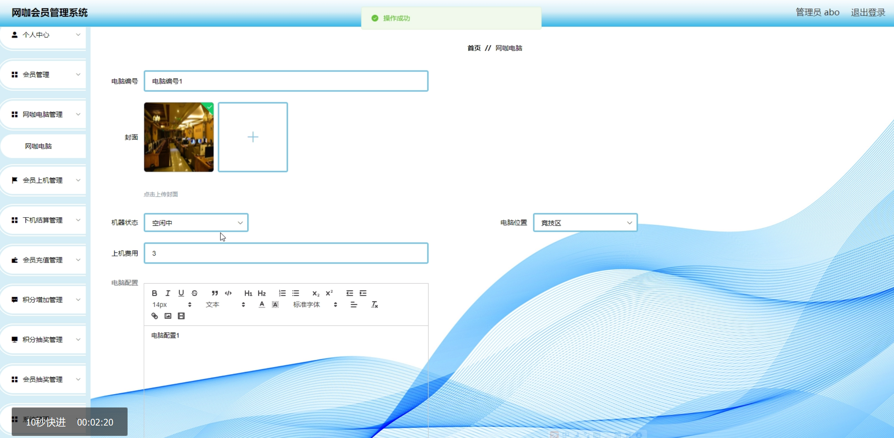This screenshot has width=894, height=438.
Task: Open the 积分增加管理 menu
Action: pyautogui.click(x=43, y=300)
